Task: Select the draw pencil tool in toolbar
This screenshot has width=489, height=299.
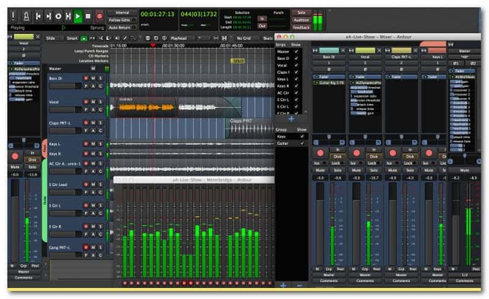Action: pos(125,38)
